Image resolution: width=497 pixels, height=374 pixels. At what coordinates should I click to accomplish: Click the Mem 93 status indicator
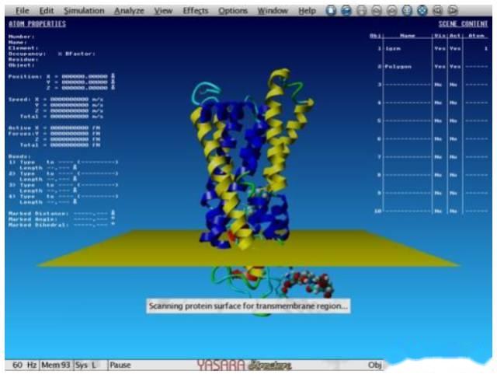point(56,365)
